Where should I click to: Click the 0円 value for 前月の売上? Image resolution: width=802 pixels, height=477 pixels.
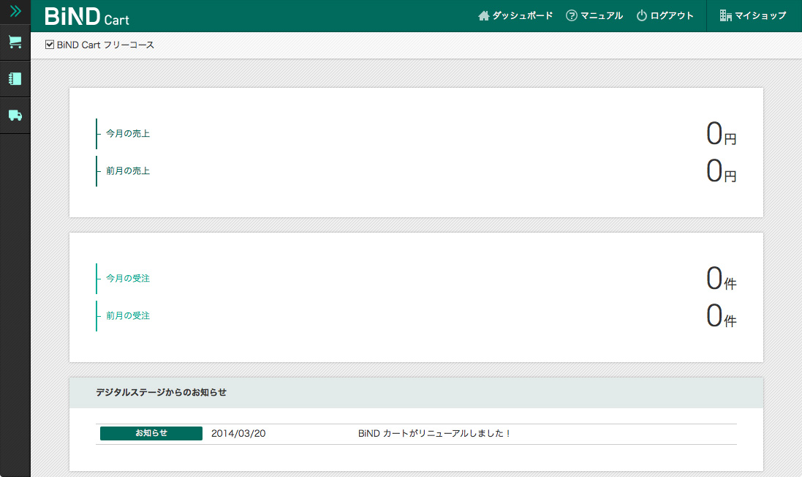pos(721,171)
